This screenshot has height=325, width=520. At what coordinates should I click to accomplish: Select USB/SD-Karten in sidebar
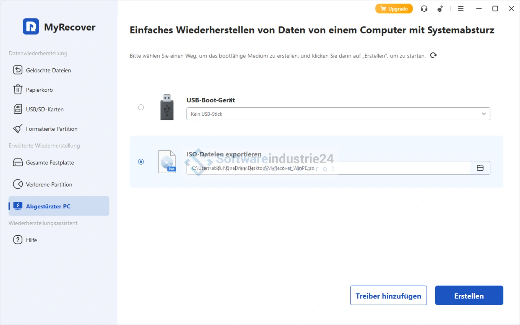tap(45, 110)
